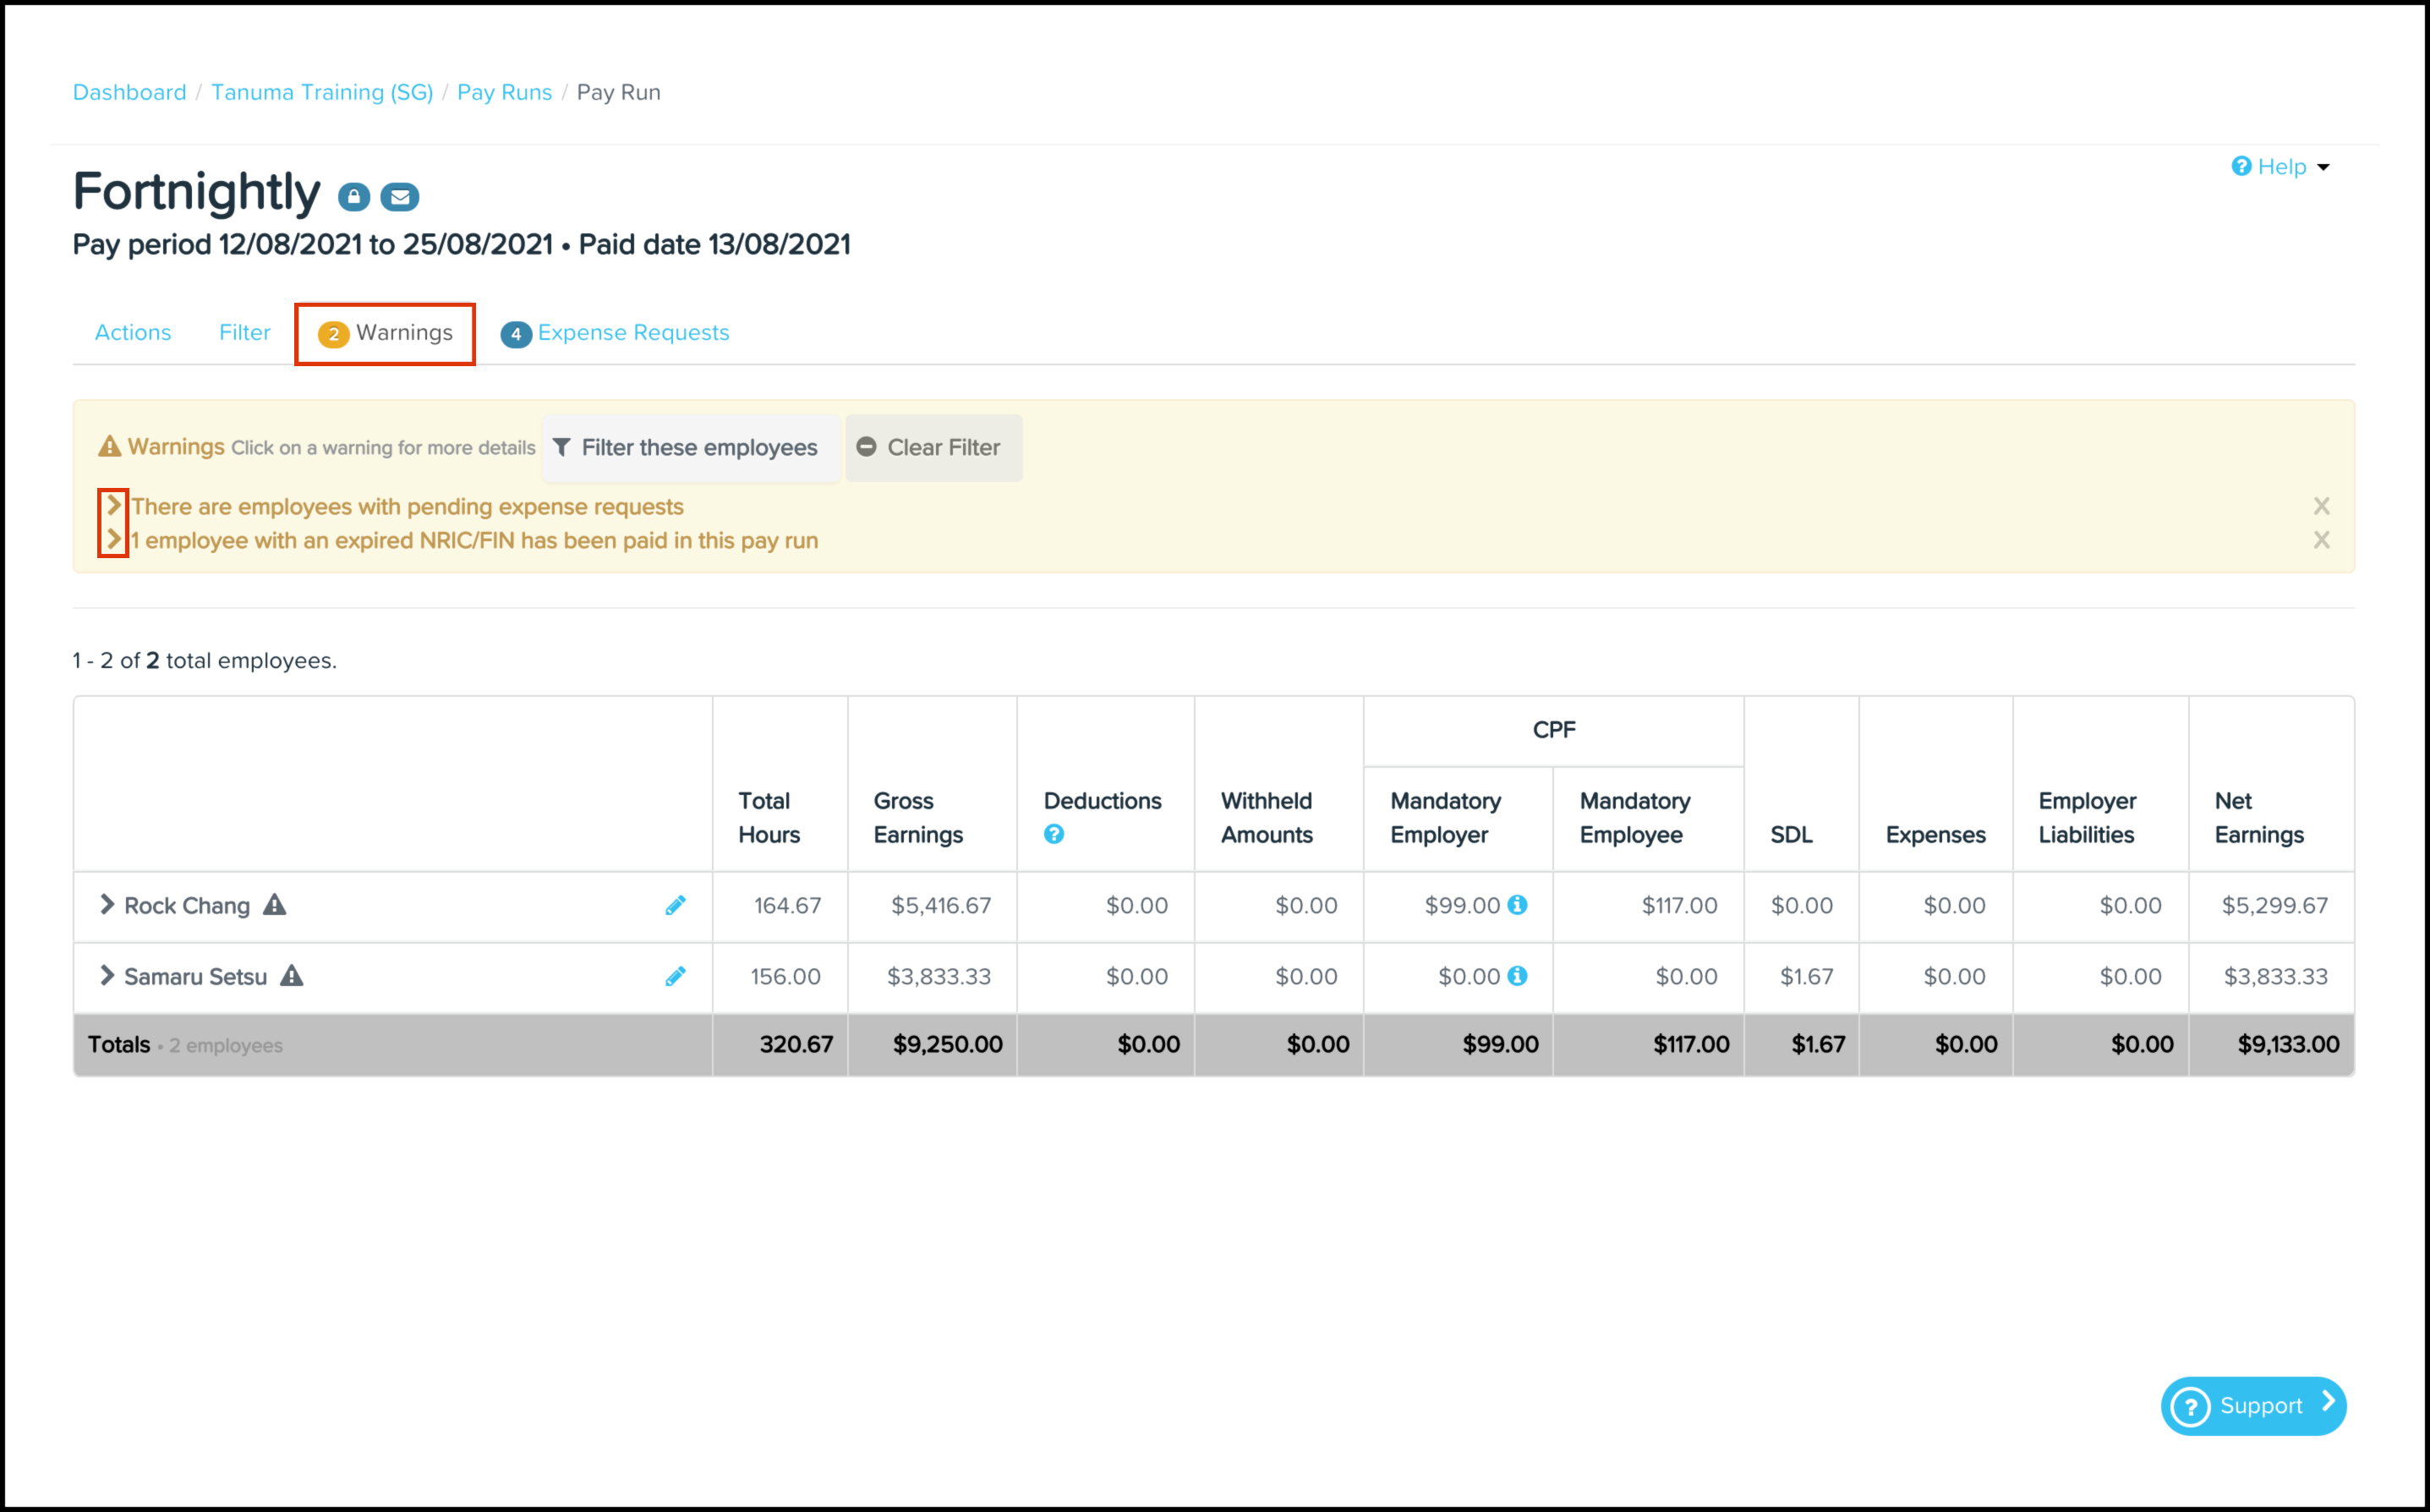This screenshot has height=1512, width=2430.
Task: Click Filter these employees button
Action: [x=691, y=448]
